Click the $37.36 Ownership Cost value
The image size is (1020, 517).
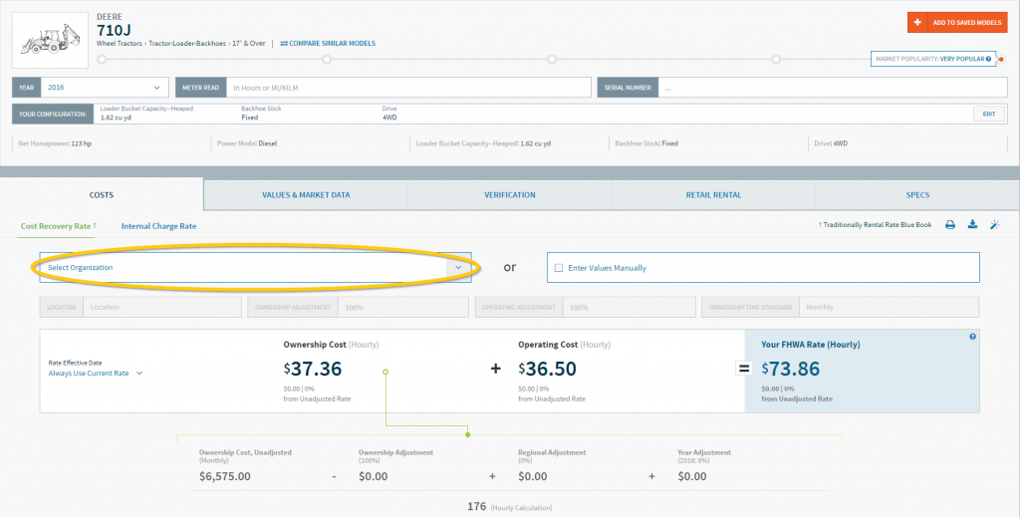click(x=313, y=369)
